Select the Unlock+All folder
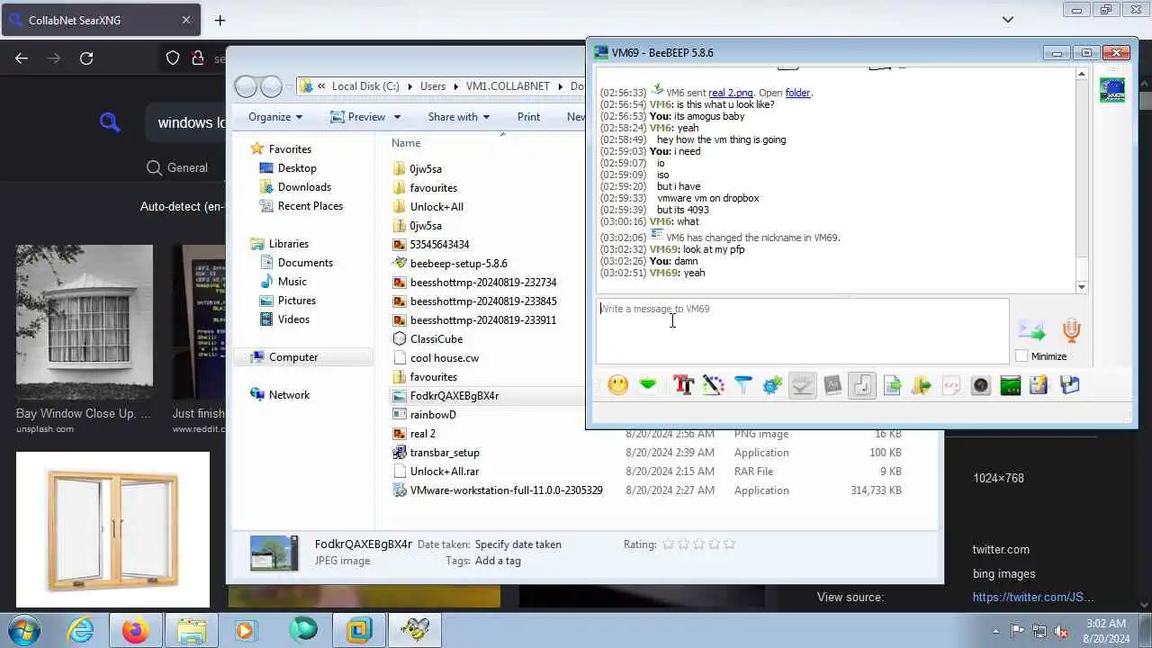1152x648 pixels. point(436,207)
